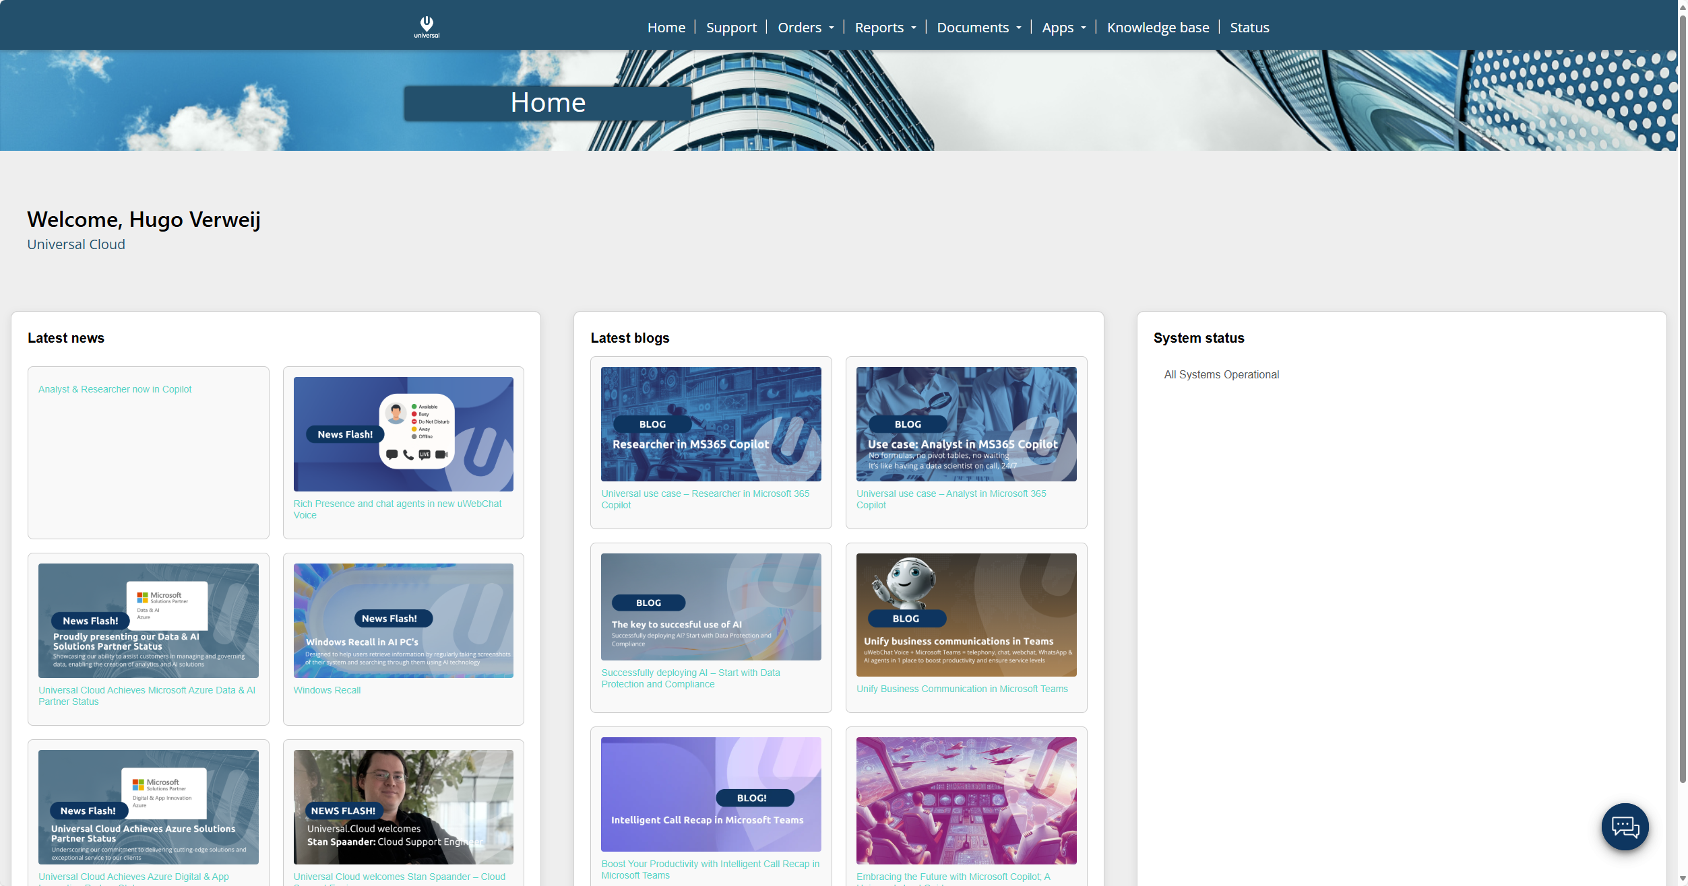Open the Rich Presence uWebChat Voice thumbnail
Viewport: 1688px width, 886px height.
403,434
